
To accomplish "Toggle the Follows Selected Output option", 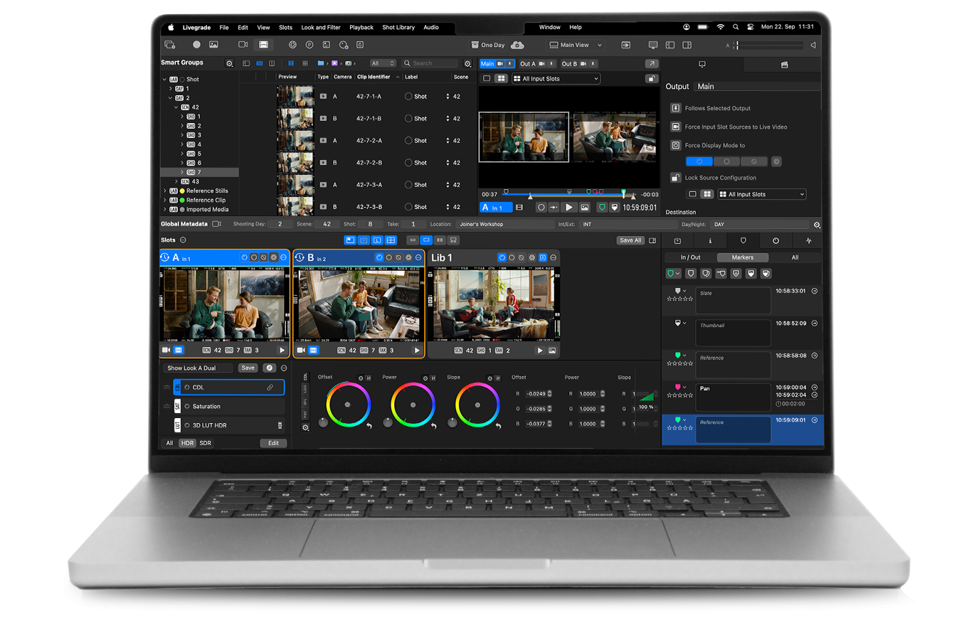I will click(x=676, y=108).
